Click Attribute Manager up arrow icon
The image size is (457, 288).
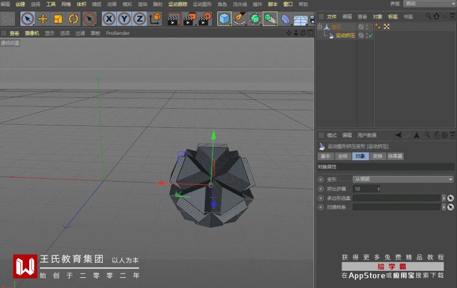(x=417, y=135)
